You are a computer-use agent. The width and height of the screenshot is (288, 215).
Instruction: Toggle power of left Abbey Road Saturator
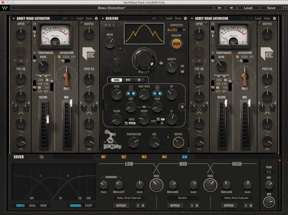point(96,19)
